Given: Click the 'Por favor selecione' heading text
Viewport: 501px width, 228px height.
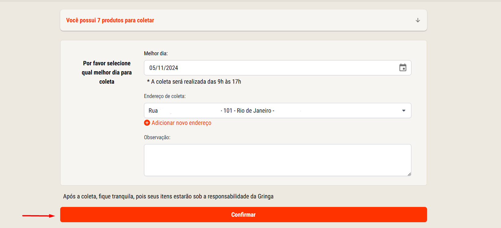Looking at the screenshot, I should [107, 63].
